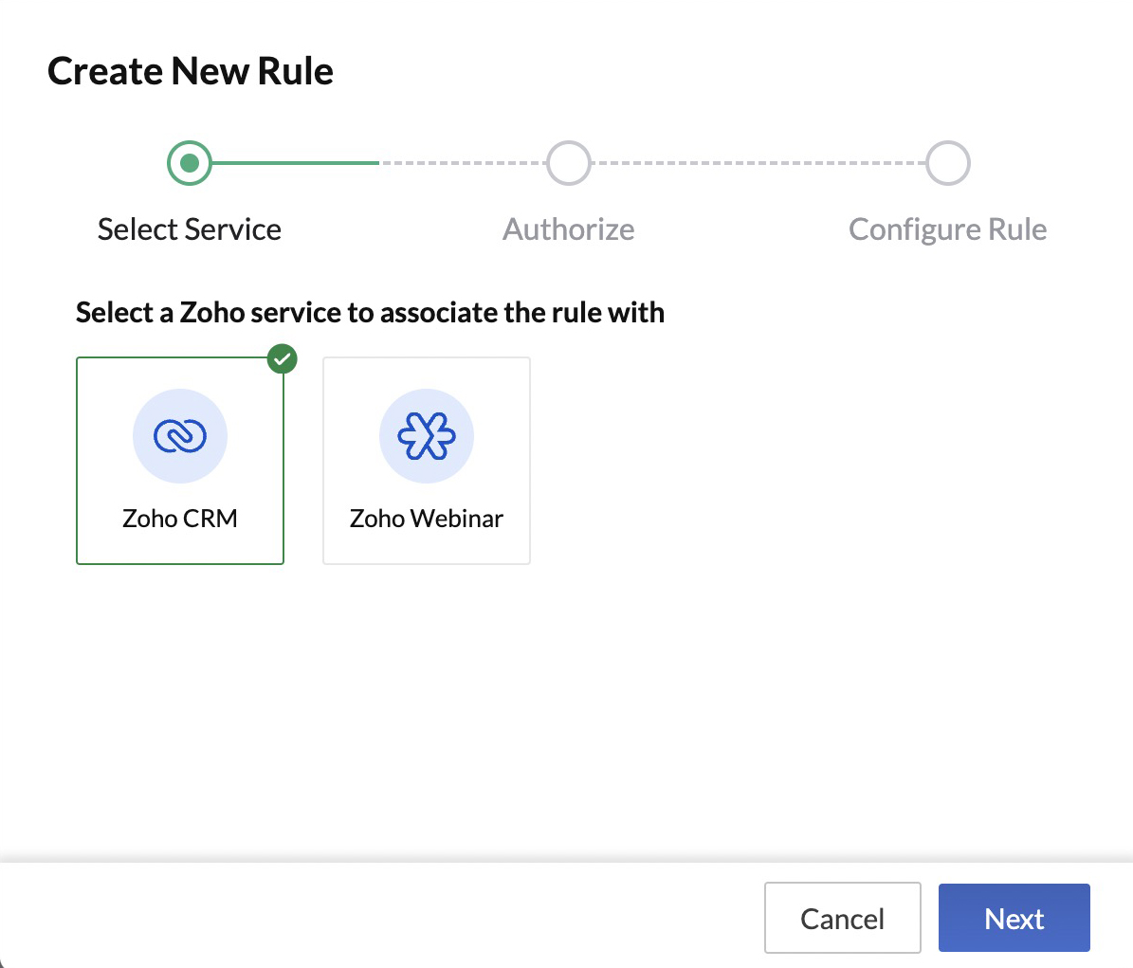Screen dimensions: 1133x968
Task: Click the filled Select Service step circle
Action: click(189, 162)
